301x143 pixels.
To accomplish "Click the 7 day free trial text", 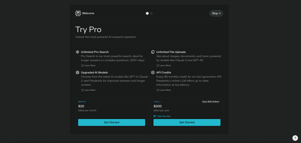I will (163, 116).
